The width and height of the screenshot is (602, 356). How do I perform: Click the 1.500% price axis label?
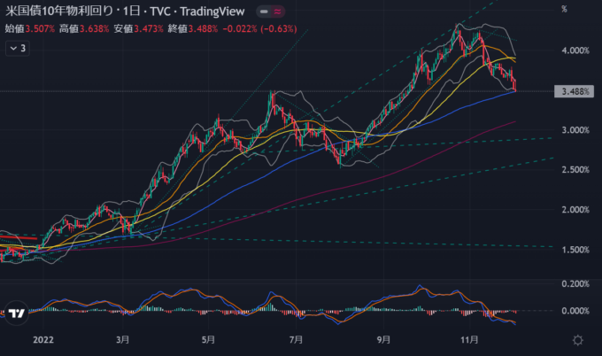[x=576, y=251]
